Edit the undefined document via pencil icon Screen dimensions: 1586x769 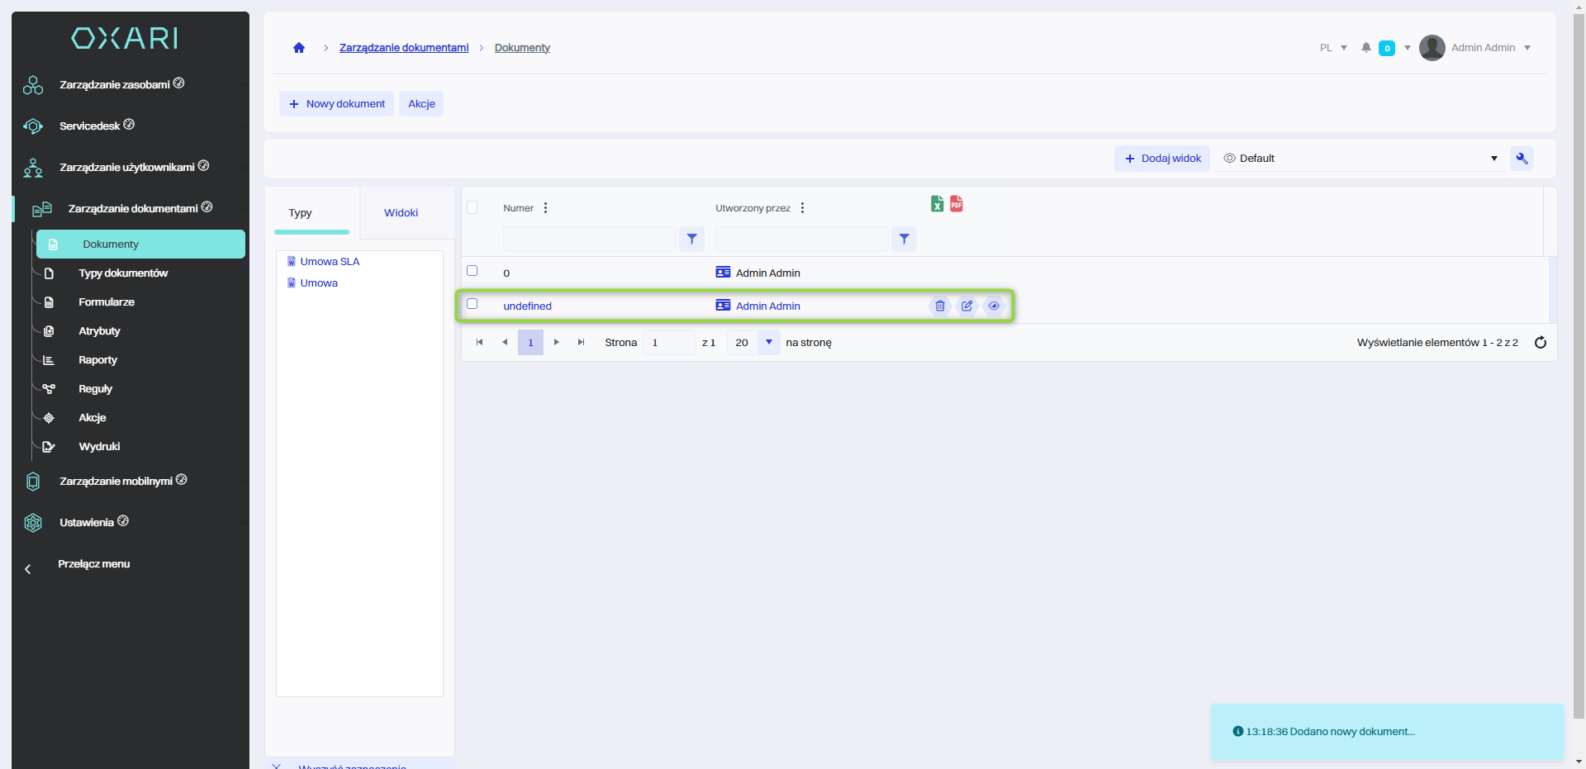[x=966, y=306]
